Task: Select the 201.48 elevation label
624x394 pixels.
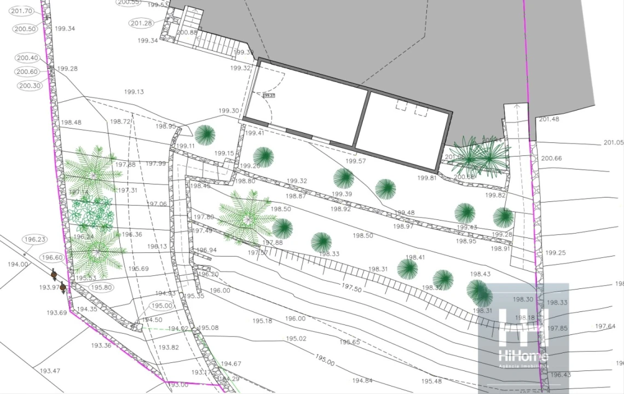Action: tap(549, 119)
